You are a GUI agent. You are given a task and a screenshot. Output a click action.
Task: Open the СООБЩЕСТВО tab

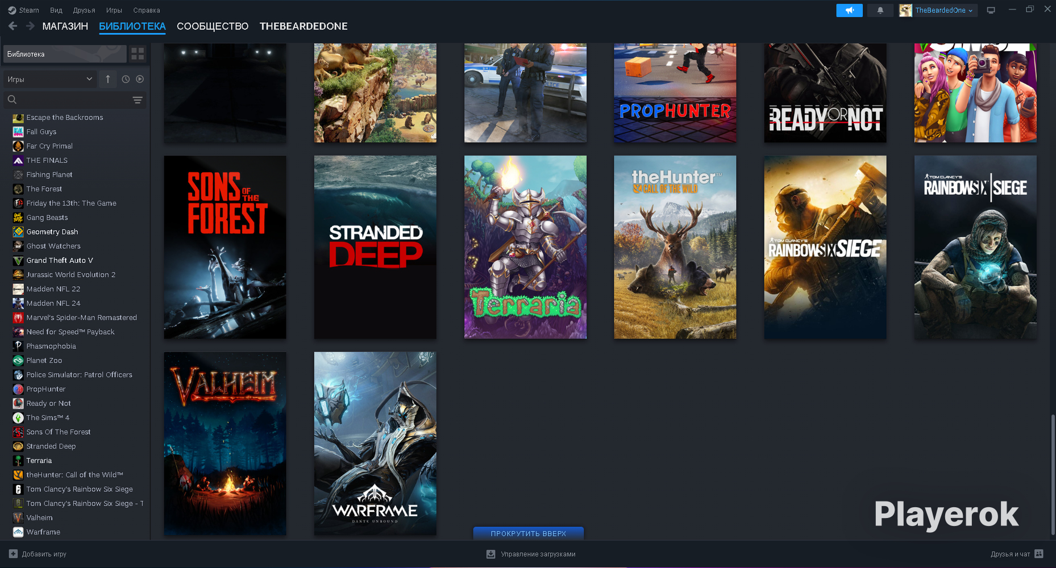click(213, 26)
